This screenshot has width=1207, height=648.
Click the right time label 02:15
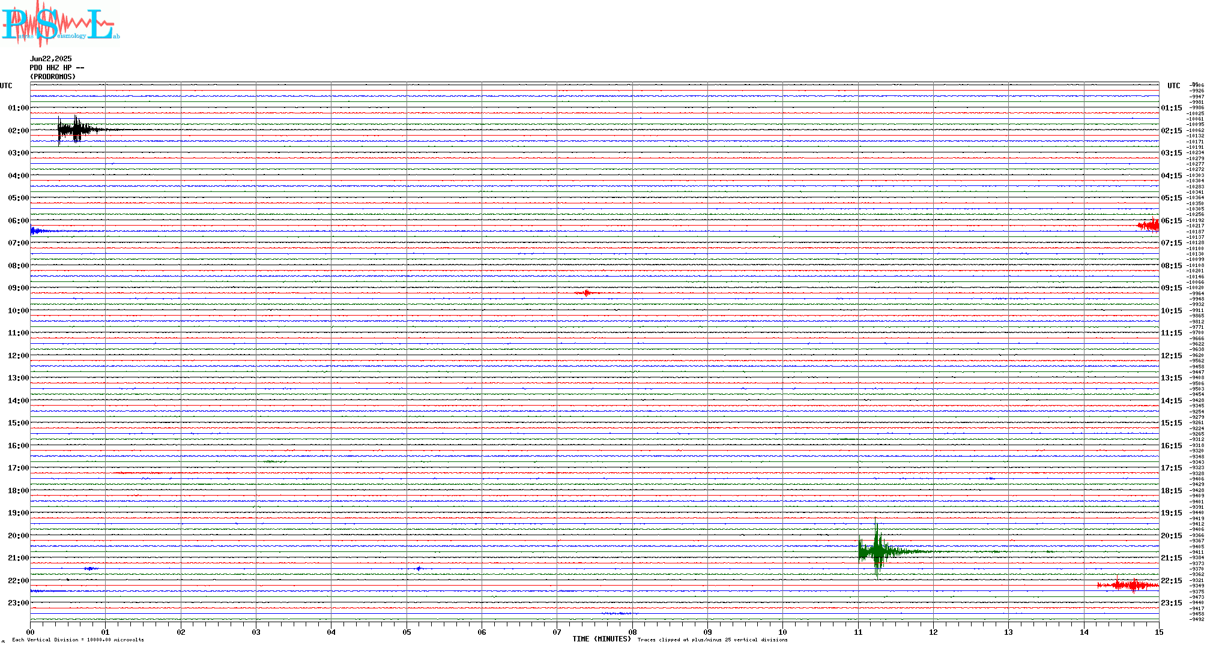coord(1172,131)
